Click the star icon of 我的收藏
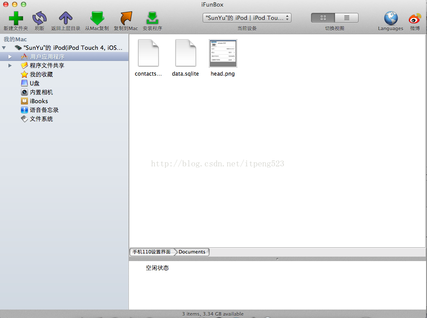 [24, 74]
